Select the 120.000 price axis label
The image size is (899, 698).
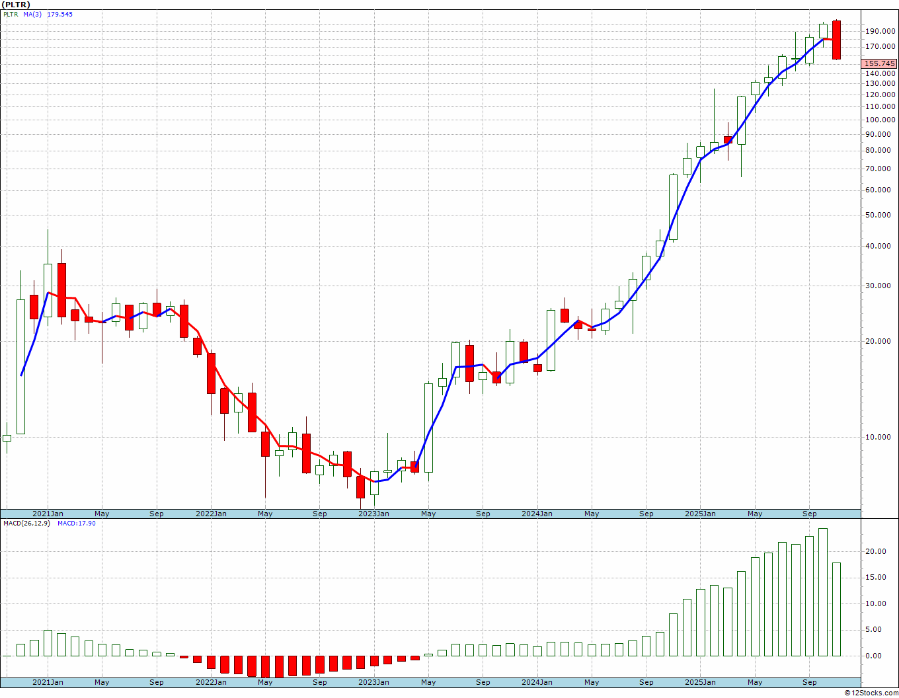[x=880, y=95]
